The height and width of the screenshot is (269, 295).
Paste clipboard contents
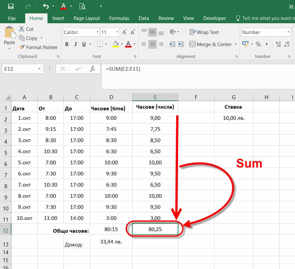click(9, 35)
